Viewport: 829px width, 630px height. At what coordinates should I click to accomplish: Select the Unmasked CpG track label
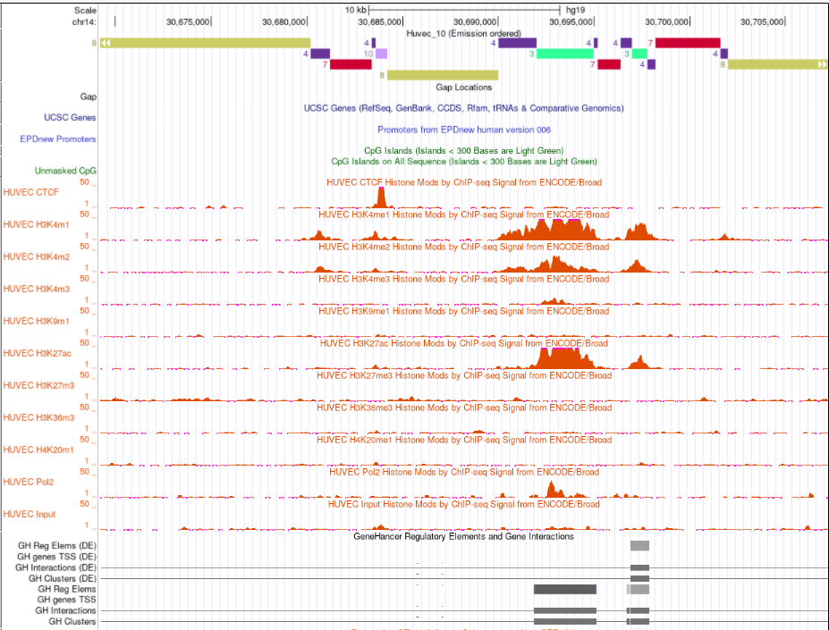coord(65,171)
